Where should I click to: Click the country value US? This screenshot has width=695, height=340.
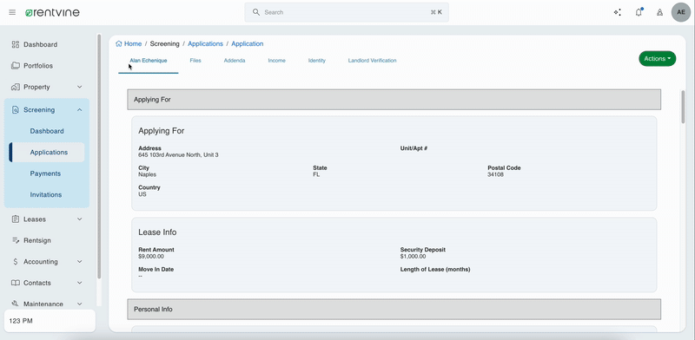pos(142,194)
